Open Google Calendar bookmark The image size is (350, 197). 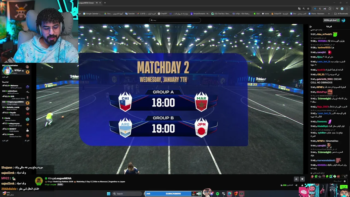[x=92, y=13]
